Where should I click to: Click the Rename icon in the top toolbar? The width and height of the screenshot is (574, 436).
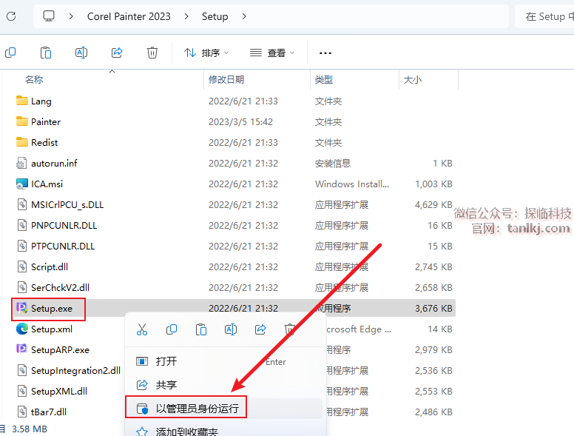tap(81, 53)
